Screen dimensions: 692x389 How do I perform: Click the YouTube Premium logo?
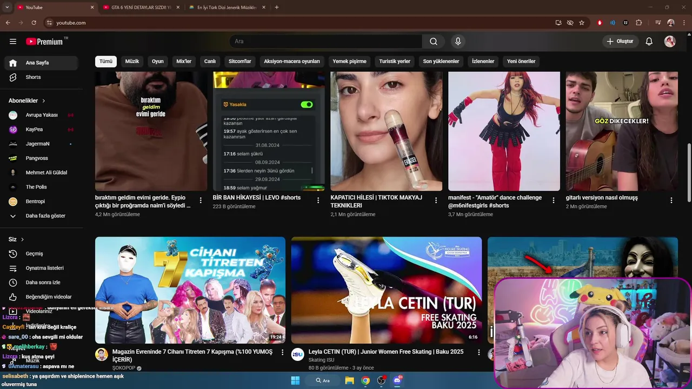[x=45, y=42]
